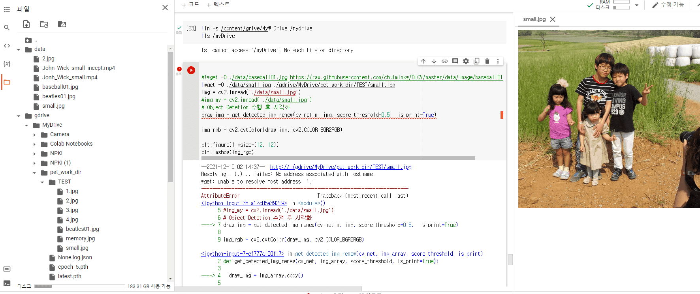The width and height of the screenshot is (700, 294).
Task: Collapse the gdrive folder
Action: pos(19,116)
